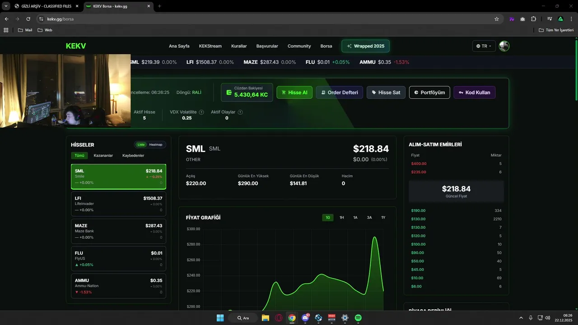
Task: Open the media control music icon
Action: pyautogui.click(x=550, y=19)
